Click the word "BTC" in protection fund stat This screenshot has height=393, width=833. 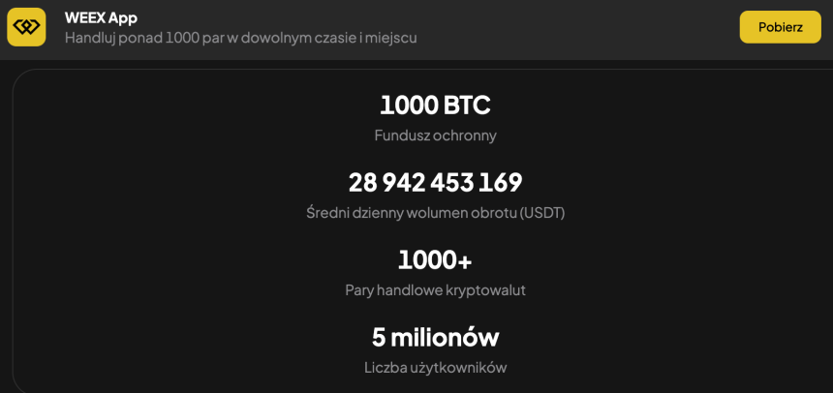467,105
